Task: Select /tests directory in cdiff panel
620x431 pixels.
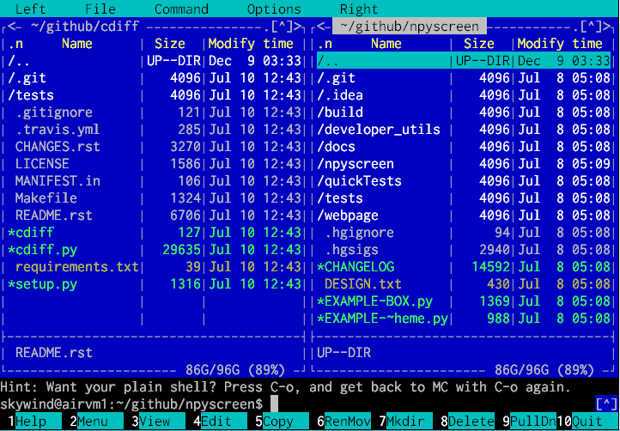Action: pyautogui.click(x=155, y=95)
